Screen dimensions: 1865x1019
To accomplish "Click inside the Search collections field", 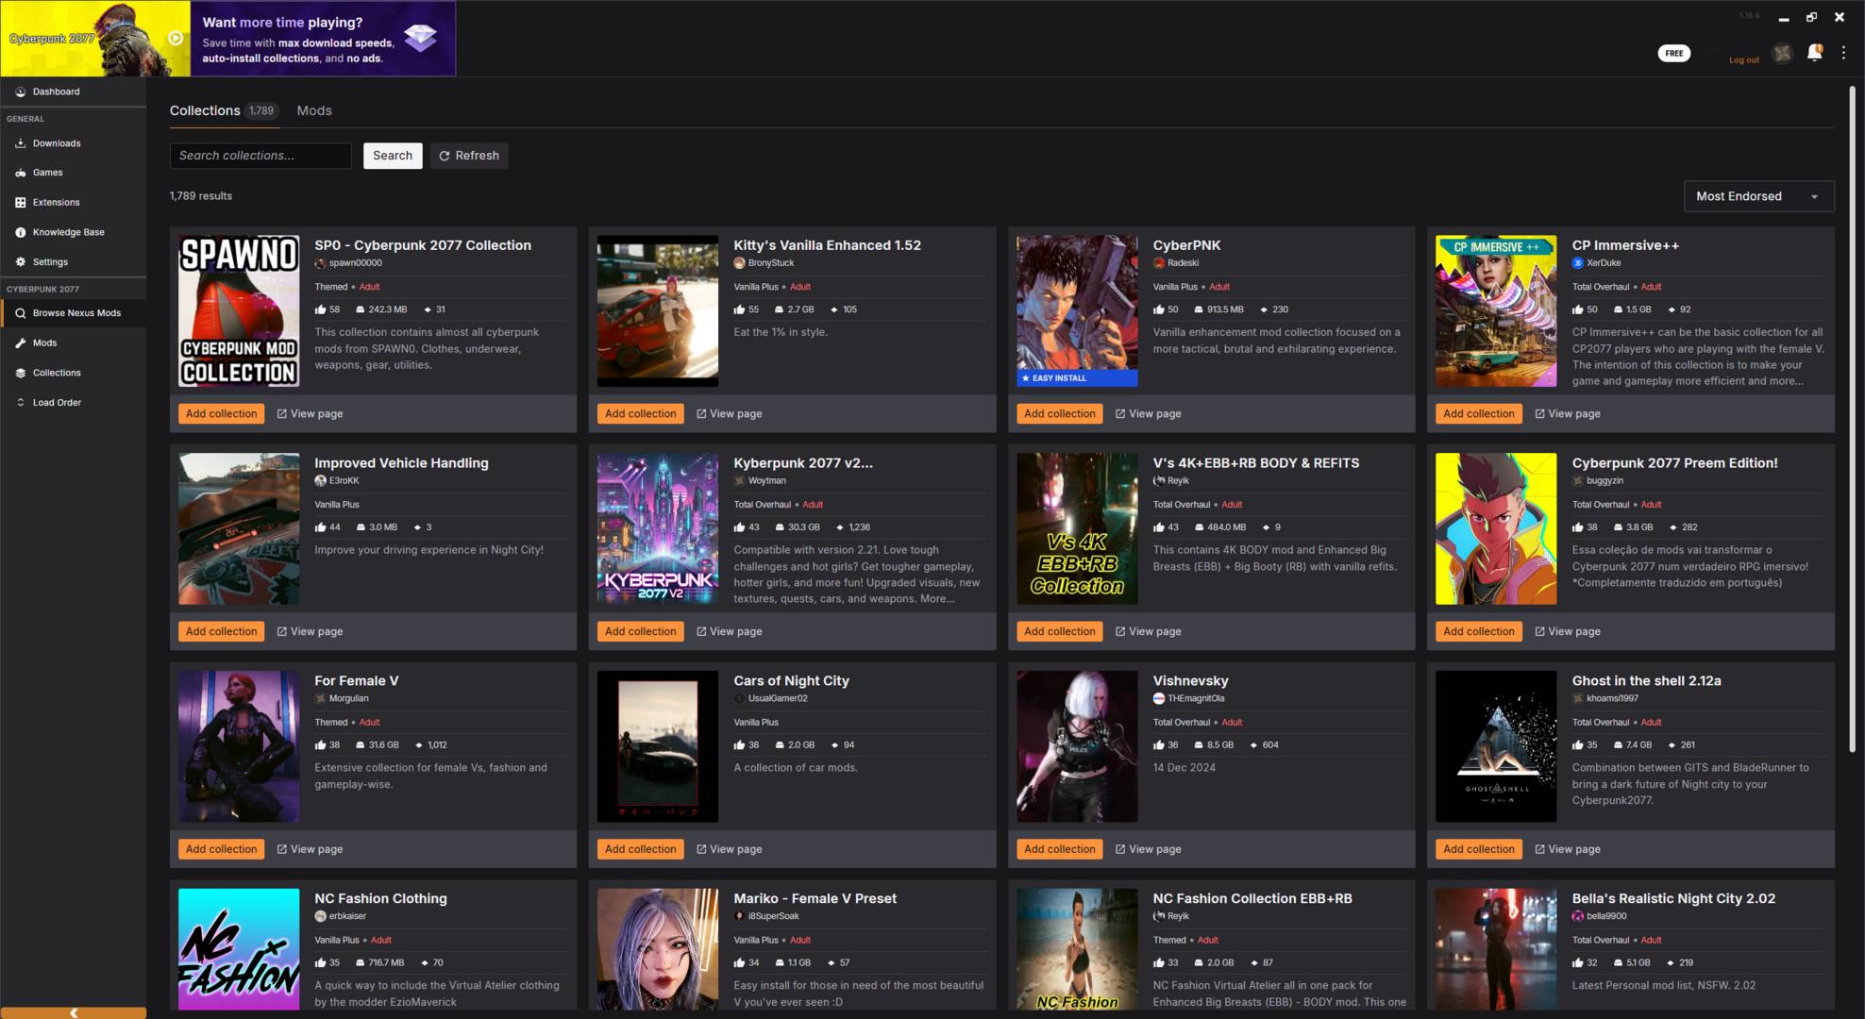I will tap(260, 156).
